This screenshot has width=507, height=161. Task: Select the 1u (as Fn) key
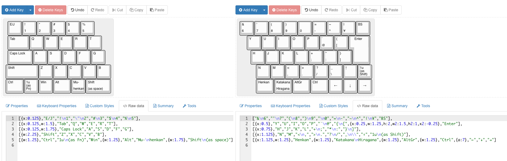[x=31, y=86]
